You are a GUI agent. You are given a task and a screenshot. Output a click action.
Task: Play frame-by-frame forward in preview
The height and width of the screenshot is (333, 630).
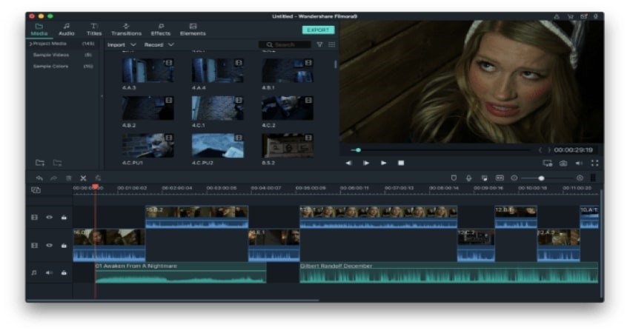pos(366,163)
